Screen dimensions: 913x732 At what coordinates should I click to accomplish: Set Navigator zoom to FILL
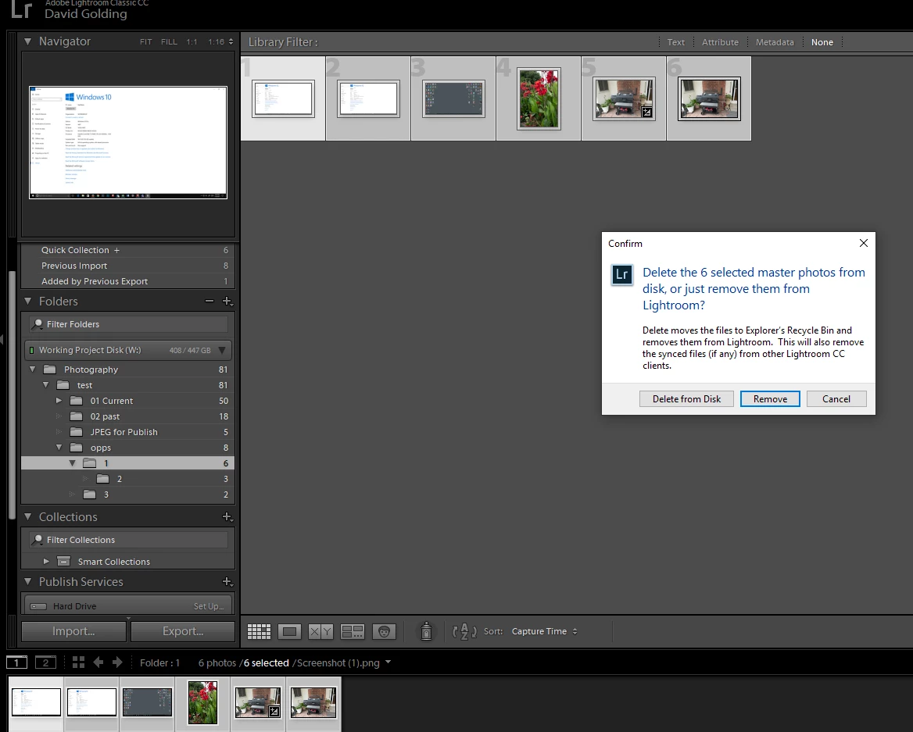[x=169, y=42]
